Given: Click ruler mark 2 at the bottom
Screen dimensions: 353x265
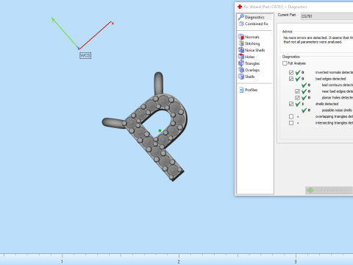Looking at the screenshot, I should tap(179, 262).
